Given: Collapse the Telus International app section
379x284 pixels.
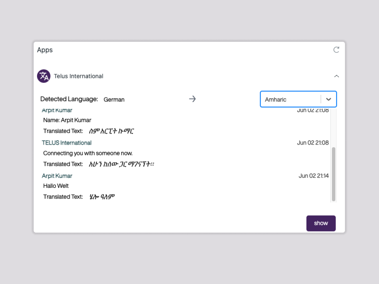Looking at the screenshot, I should pos(336,76).
